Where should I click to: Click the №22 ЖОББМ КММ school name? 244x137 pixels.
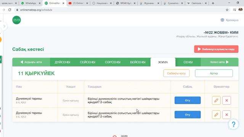click(x=221, y=32)
